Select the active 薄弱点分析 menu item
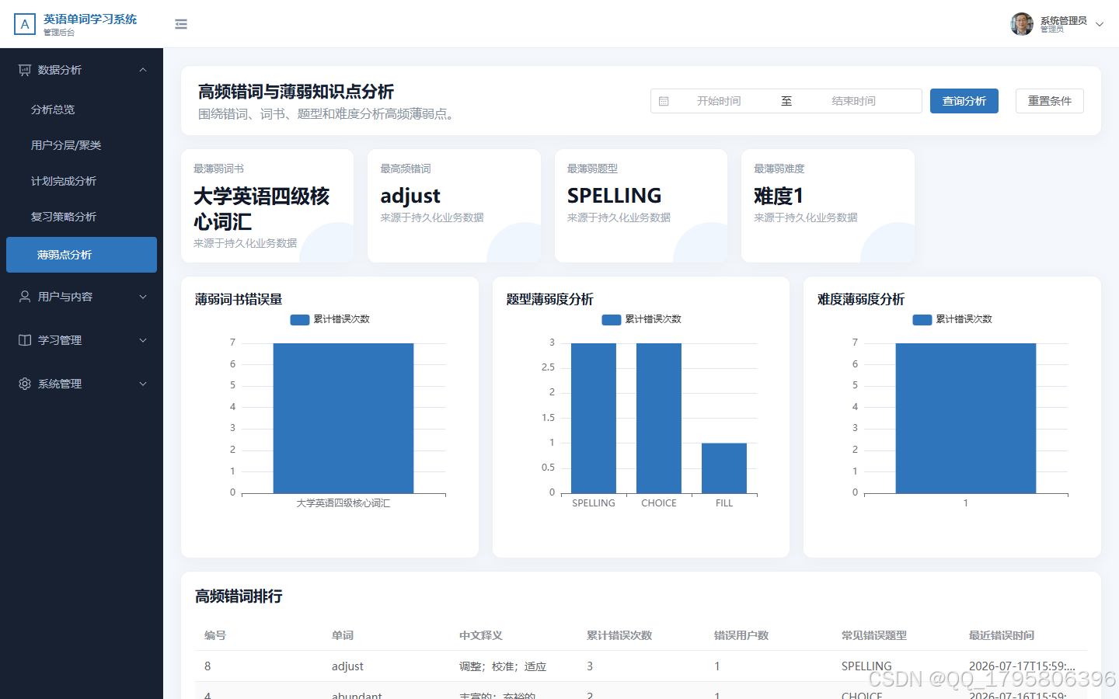The width and height of the screenshot is (1119, 699). click(82, 255)
